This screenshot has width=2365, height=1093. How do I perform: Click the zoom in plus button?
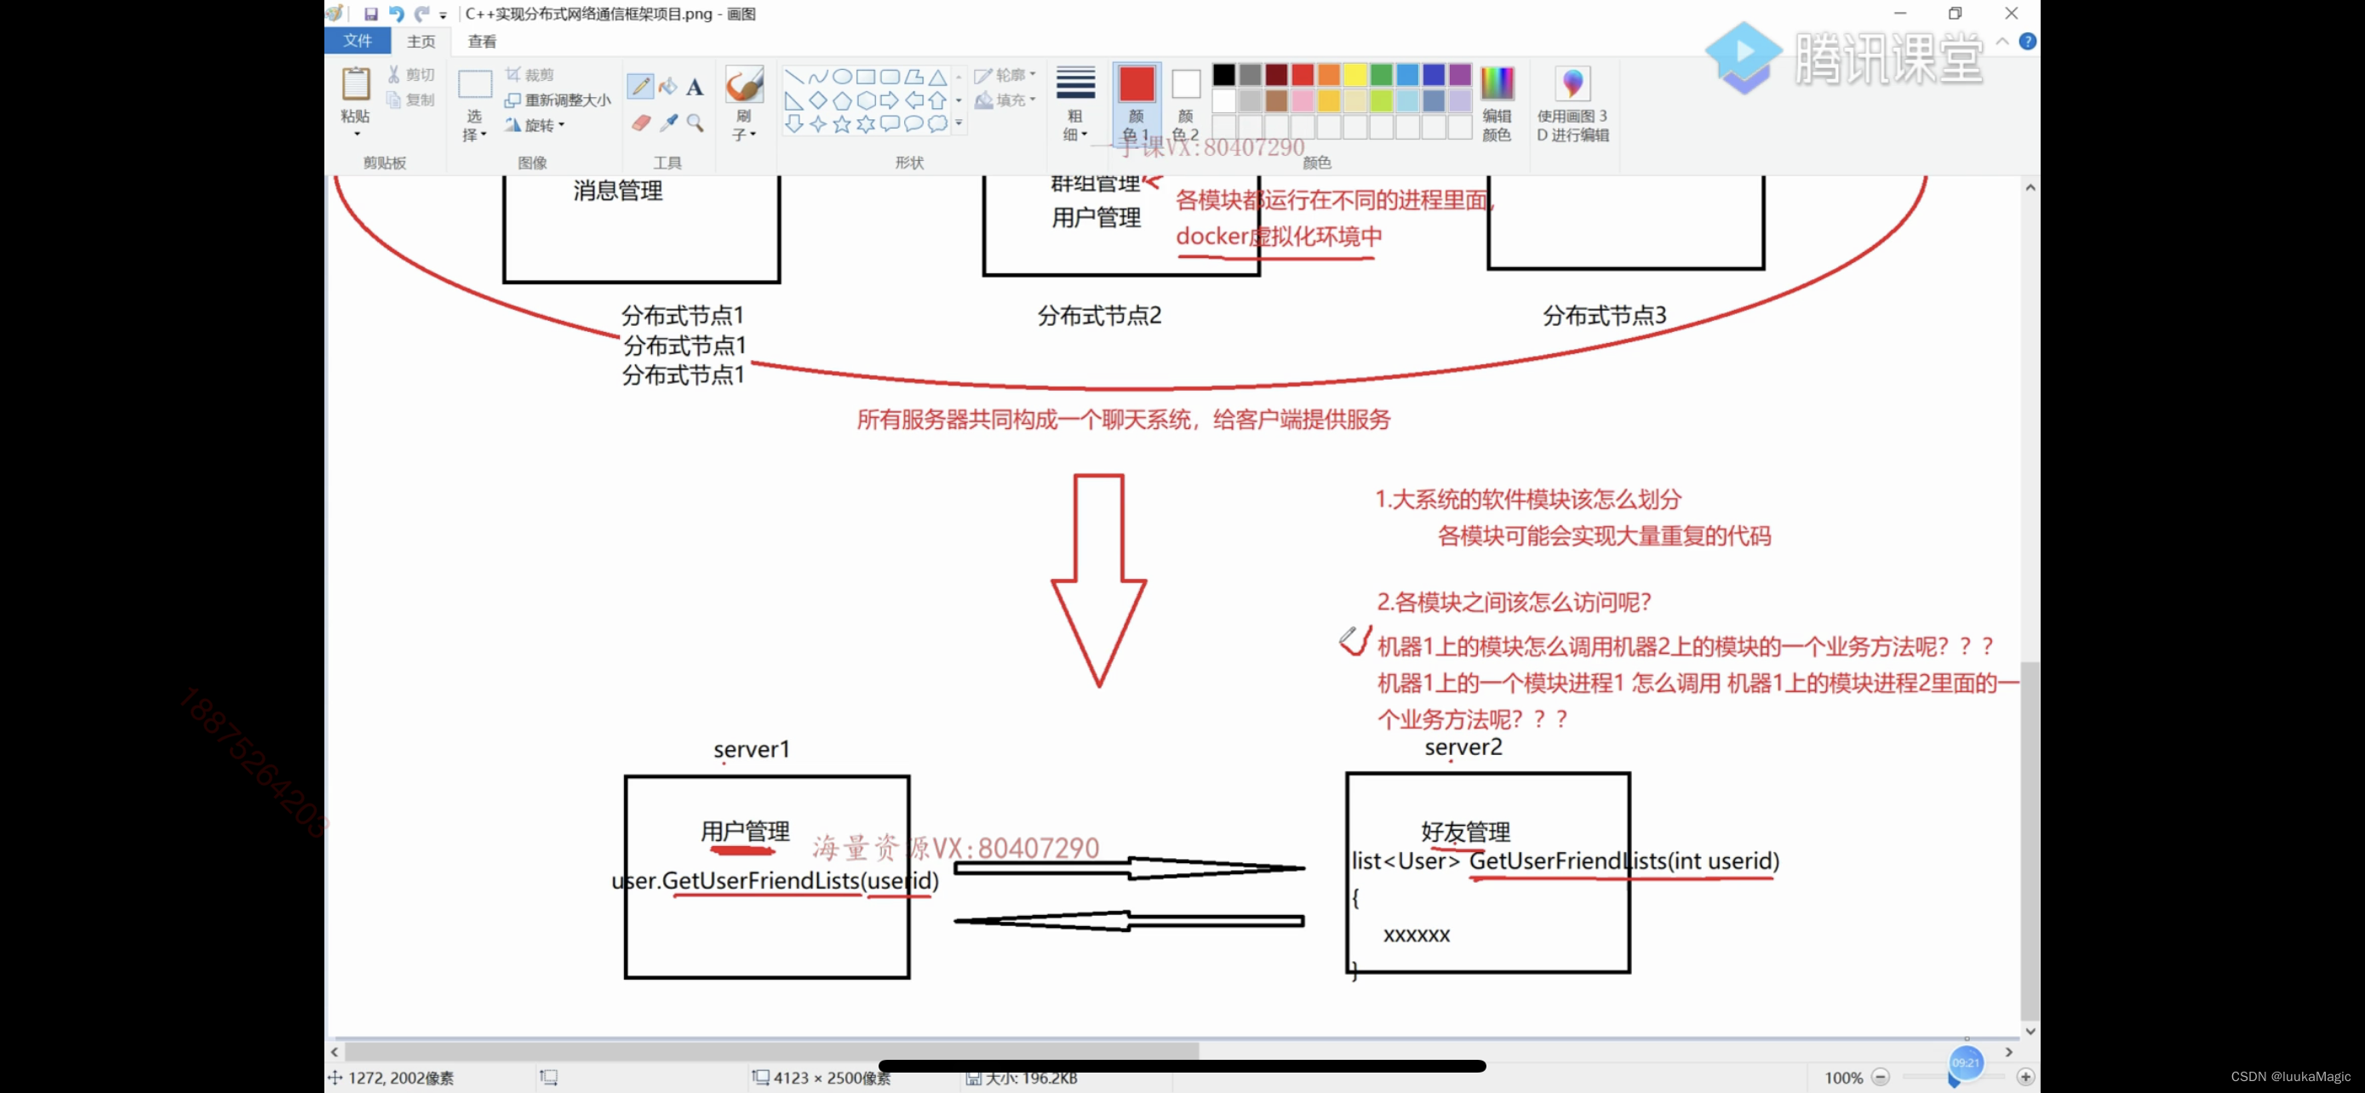(x=2025, y=1077)
